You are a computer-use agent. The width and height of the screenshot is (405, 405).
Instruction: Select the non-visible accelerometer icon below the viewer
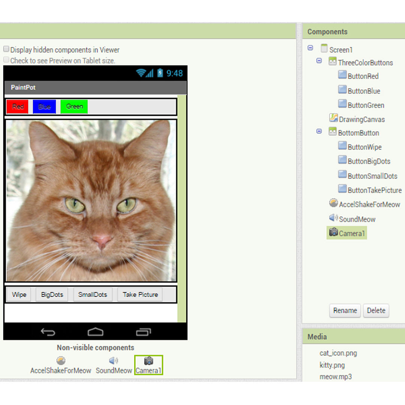pyautogui.click(x=61, y=360)
